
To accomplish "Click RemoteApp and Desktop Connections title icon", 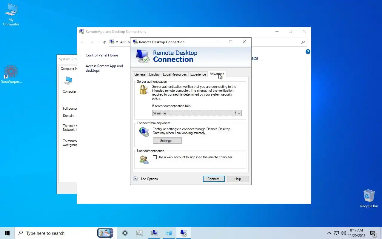I will coord(82,31).
